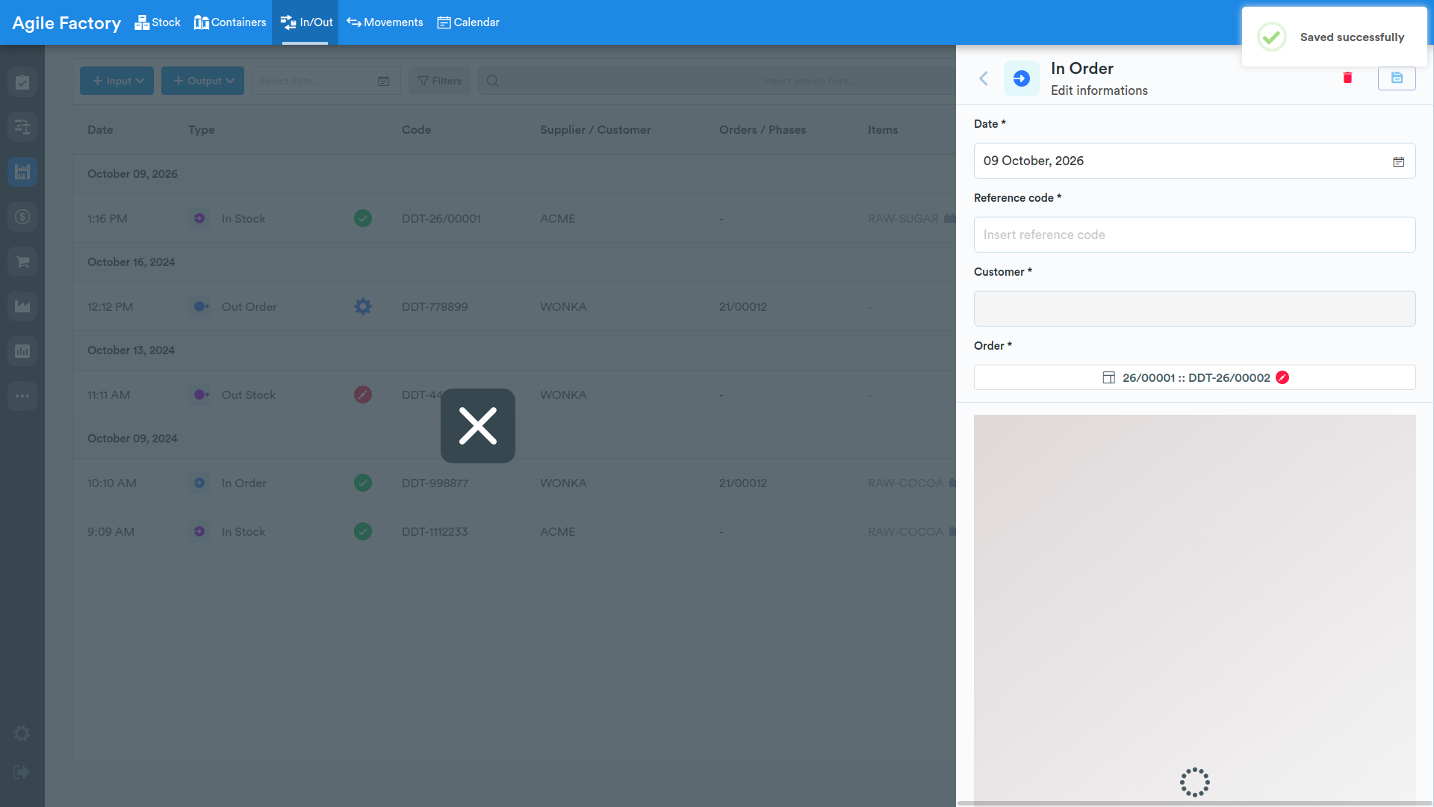Close the panel with the X overlay

pos(478,426)
